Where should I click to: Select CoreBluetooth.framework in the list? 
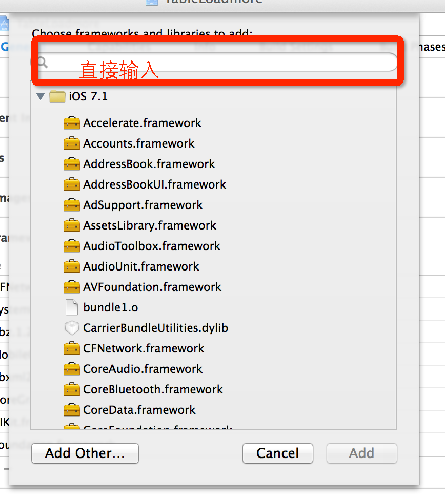click(153, 389)
